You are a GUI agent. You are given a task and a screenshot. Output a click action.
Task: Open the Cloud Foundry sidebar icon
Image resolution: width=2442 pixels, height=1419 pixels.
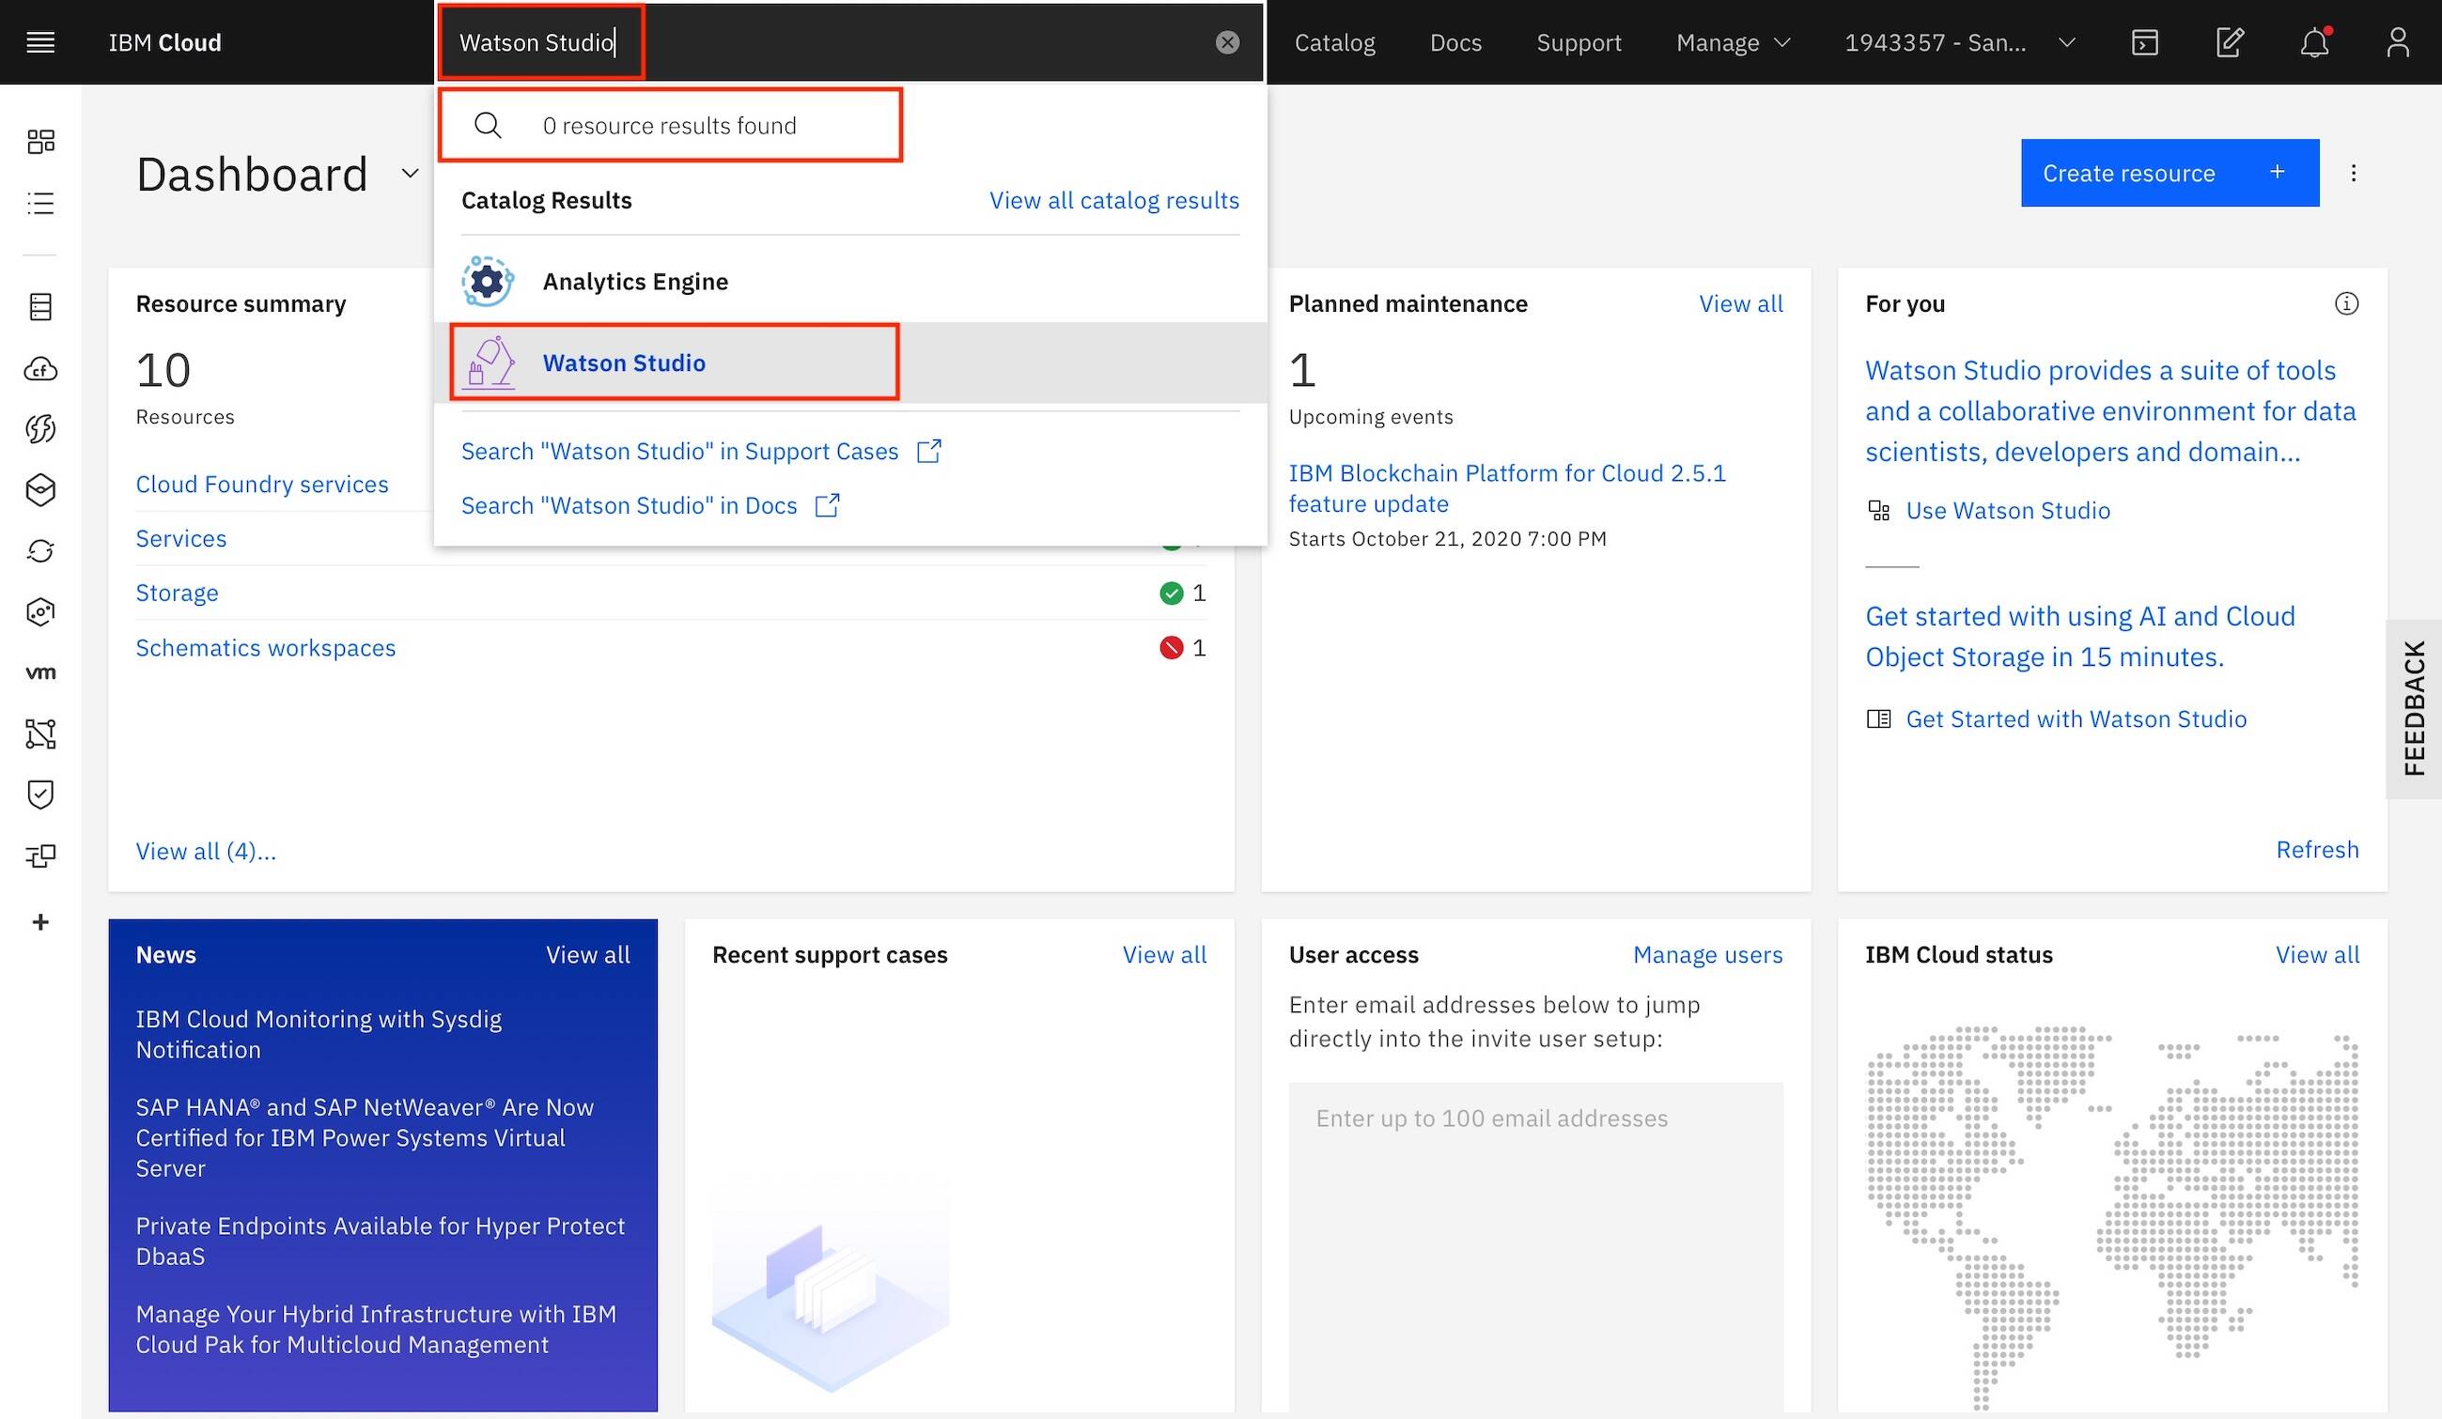click(x=40, y=369)
